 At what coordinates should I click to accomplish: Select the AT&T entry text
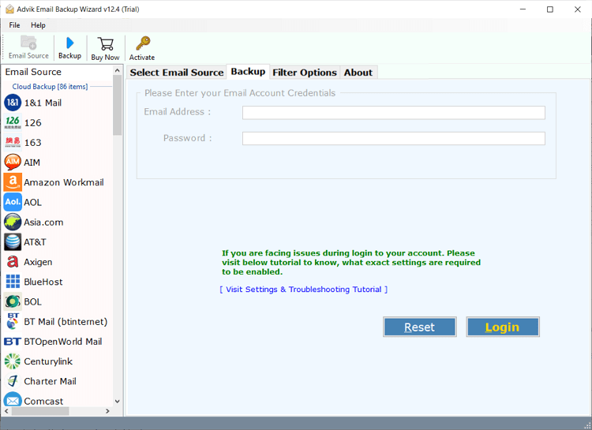coord(35,242)
